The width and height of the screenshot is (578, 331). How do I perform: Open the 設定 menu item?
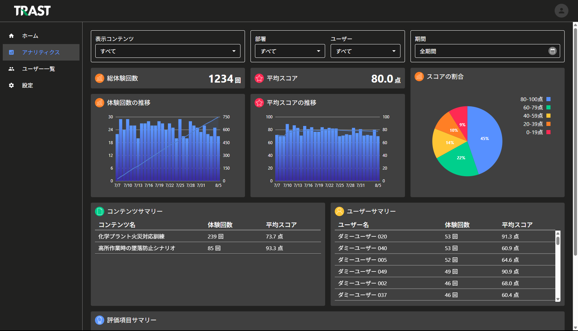click(x=28, y=85)
